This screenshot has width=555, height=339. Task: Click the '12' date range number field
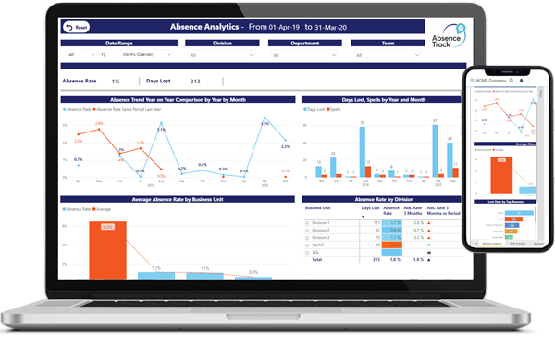[109, 55]
